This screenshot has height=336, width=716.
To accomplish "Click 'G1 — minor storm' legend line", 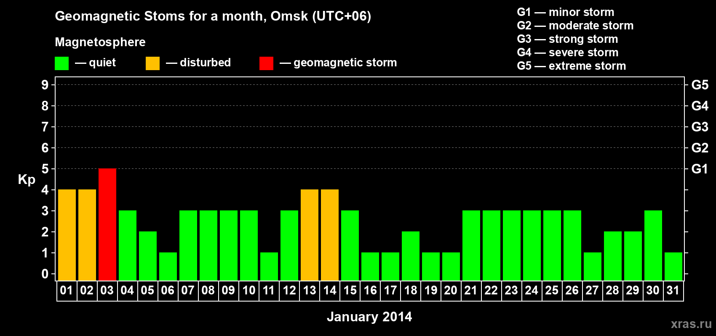I will [x=566, y=12].
